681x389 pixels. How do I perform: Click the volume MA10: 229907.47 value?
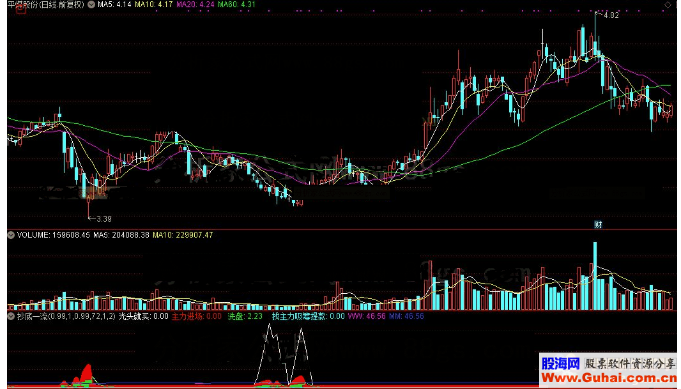[183, 235]
